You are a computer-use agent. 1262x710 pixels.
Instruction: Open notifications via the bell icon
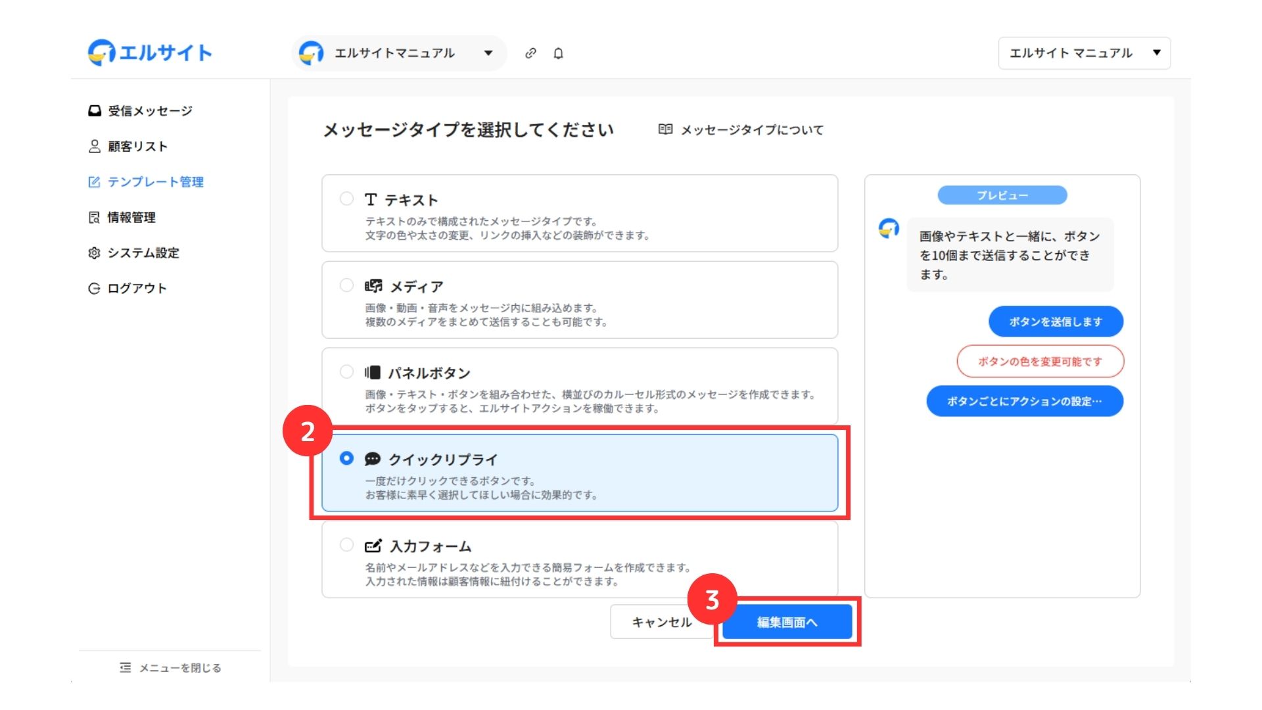point(558,53)
